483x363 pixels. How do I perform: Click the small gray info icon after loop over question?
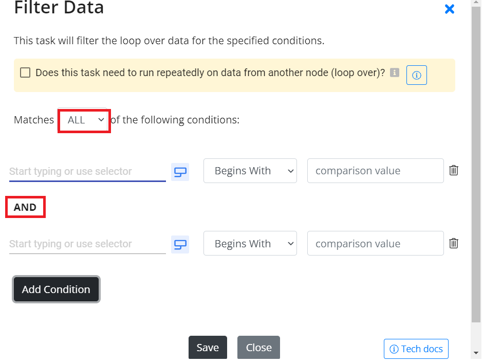tap(394, 72)
